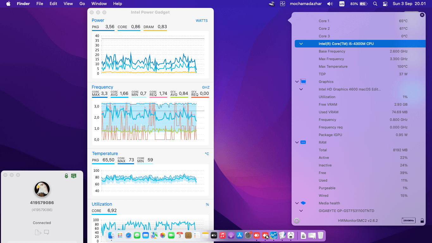
Task: Click the HWMonitorSMC2 menu bar icon
Action: (272, 4)
